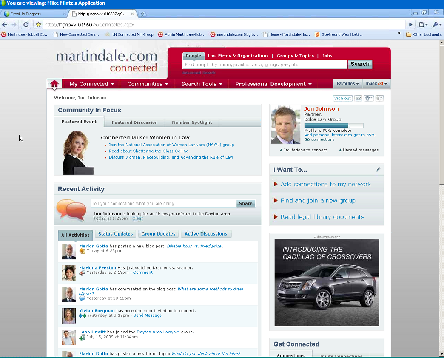Focus the status update text box
The image size is (444, 358).
click(164, 203)
